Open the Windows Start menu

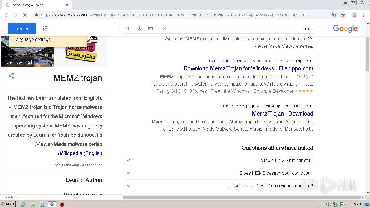(x=8, y=204)
